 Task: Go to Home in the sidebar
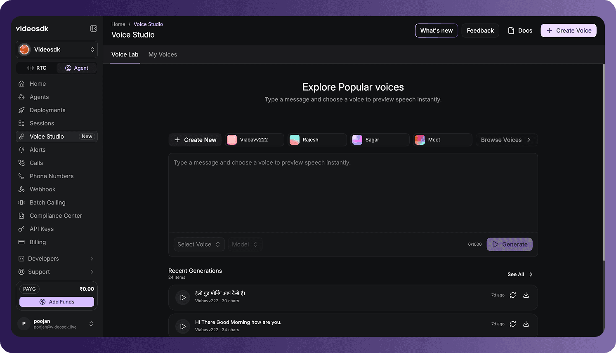click(x=57, y=84)
